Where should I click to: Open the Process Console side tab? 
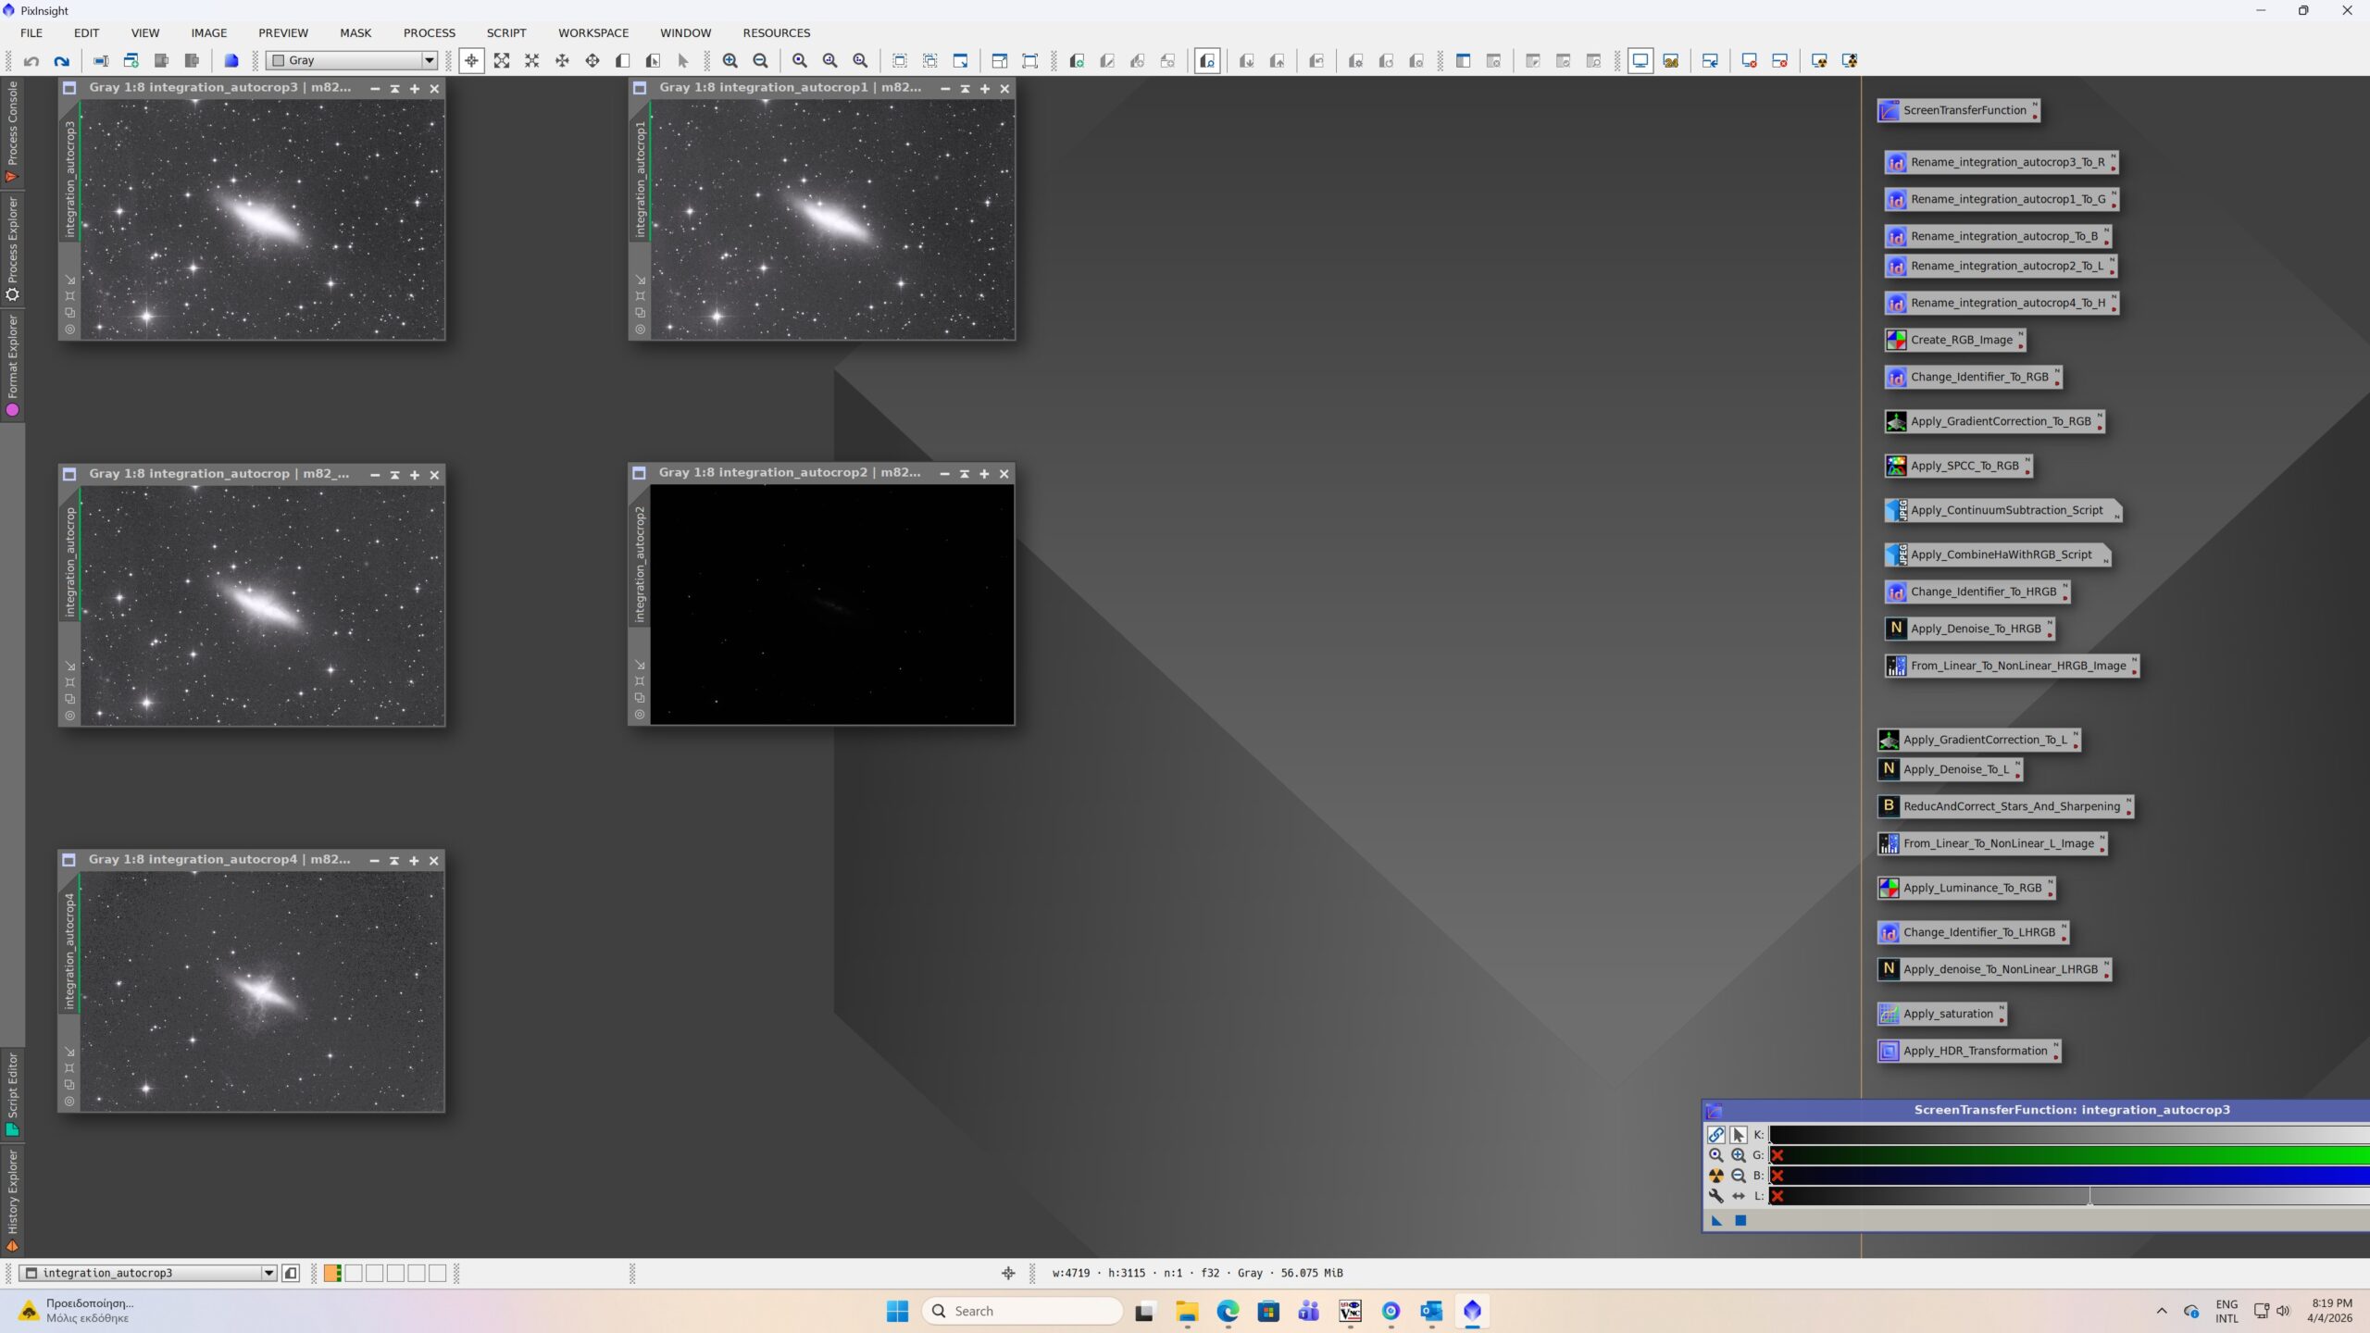12,130
